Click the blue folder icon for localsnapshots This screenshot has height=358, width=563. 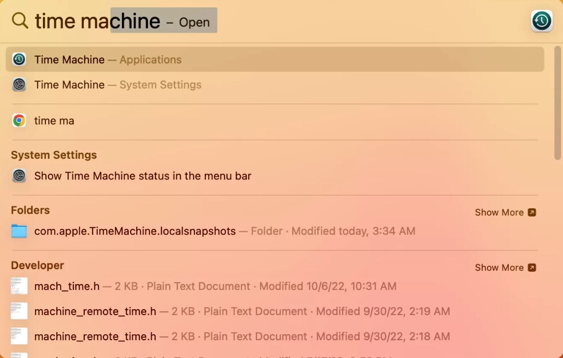pos(19,231)
